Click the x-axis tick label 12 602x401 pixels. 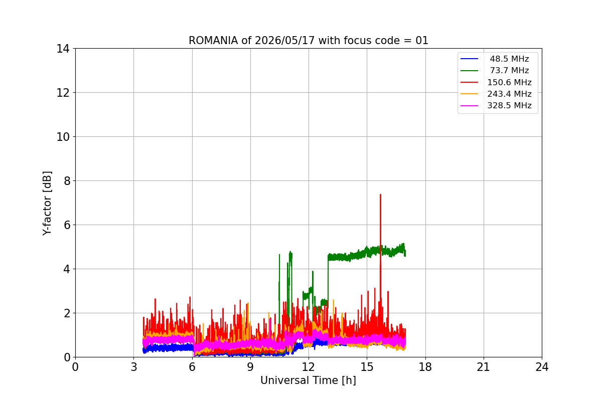[308, 367]
